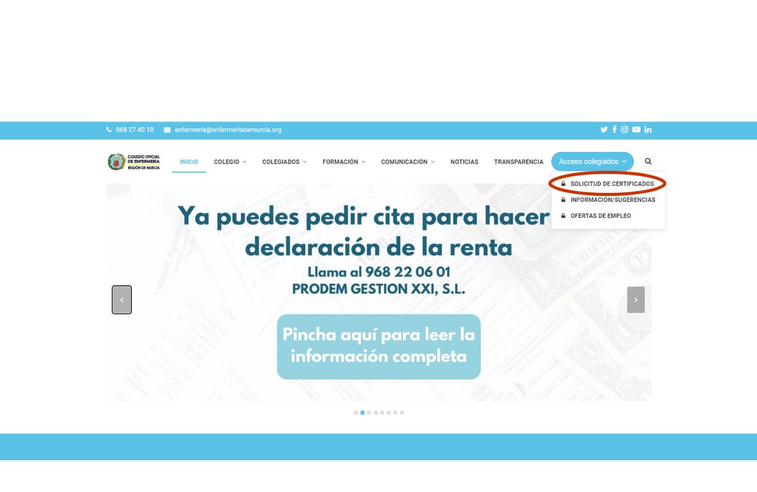Advance to the next carousel slide

pos(636,300)
